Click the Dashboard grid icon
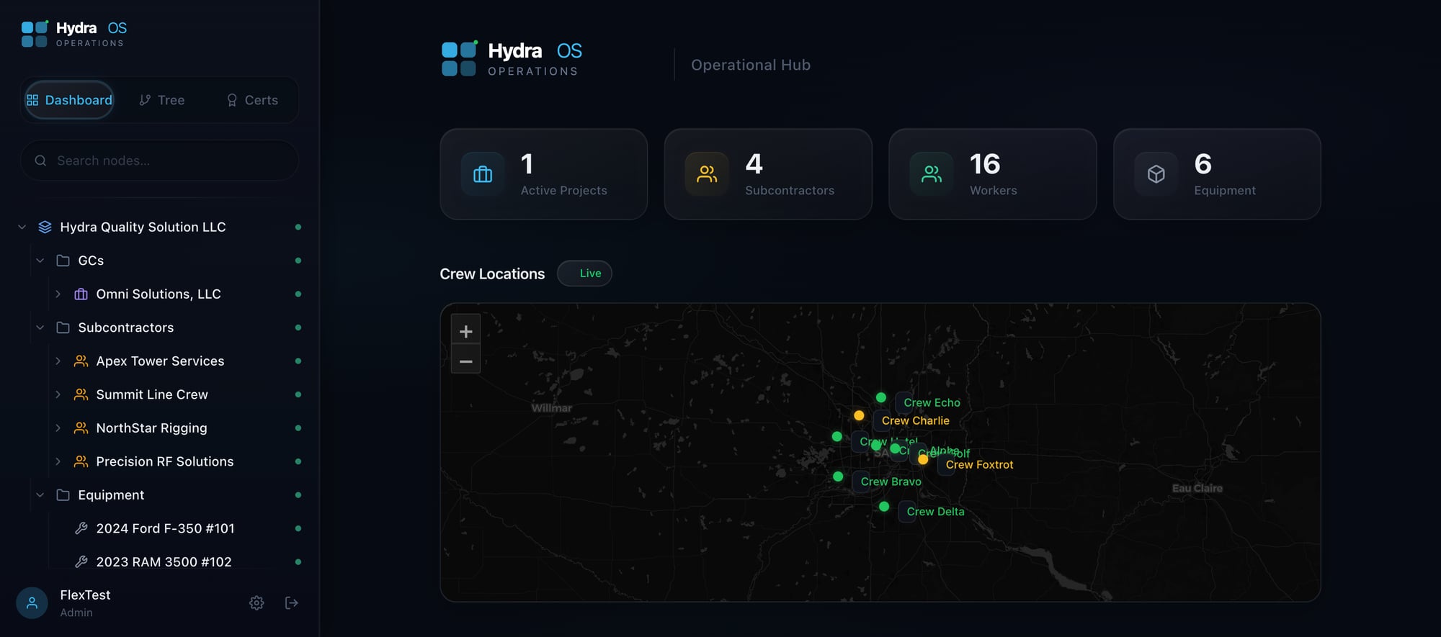1441x637 pixels. tap(32, 100)
